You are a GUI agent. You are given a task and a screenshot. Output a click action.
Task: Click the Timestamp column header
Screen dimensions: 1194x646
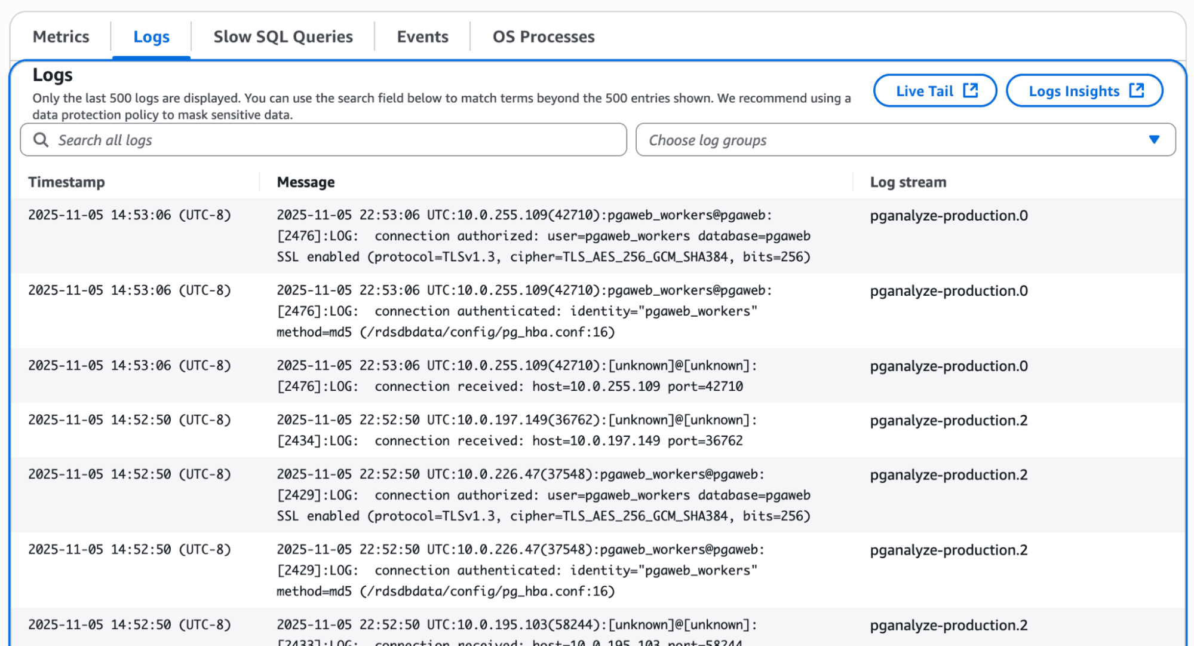tap(66, 182)
